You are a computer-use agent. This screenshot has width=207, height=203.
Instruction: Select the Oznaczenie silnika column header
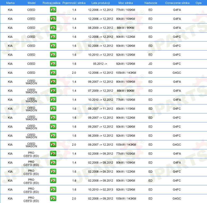(x=177, y=3)
